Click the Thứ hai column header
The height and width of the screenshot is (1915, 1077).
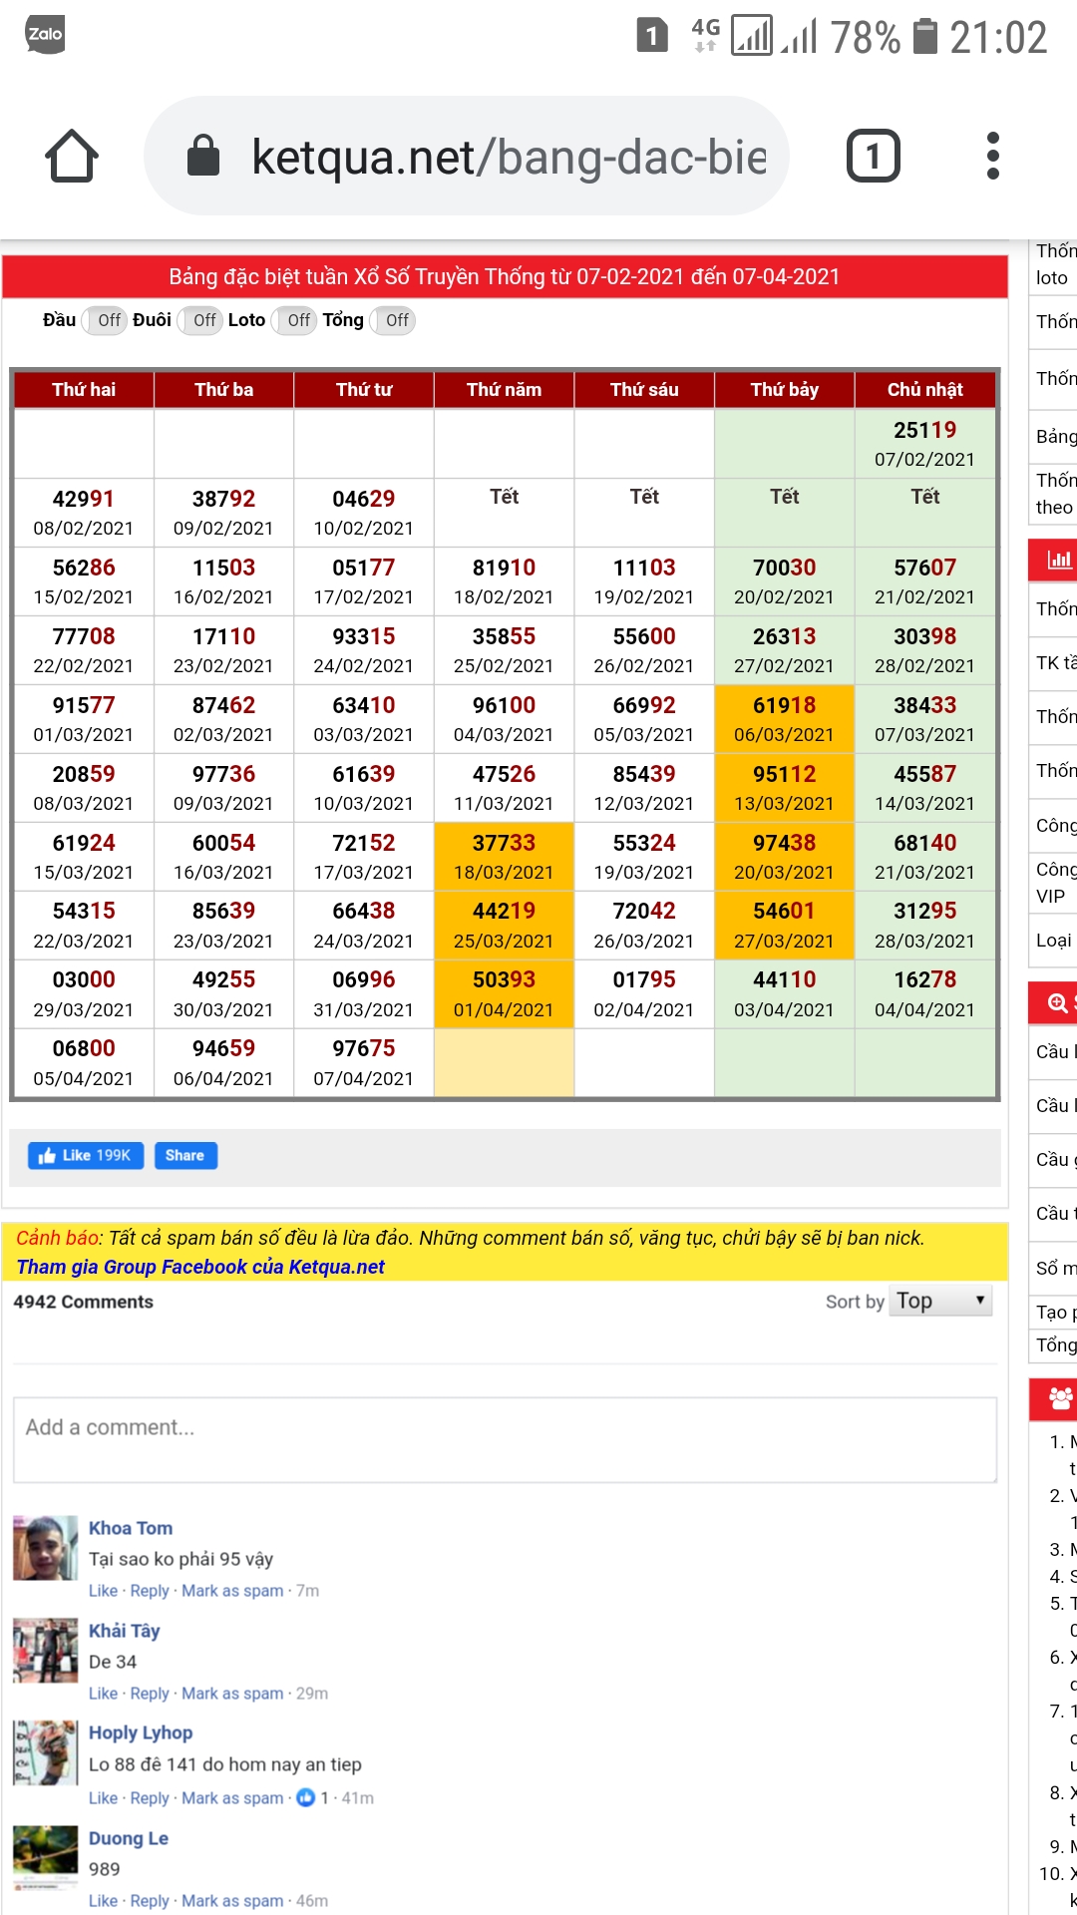[x=84, y=390]
